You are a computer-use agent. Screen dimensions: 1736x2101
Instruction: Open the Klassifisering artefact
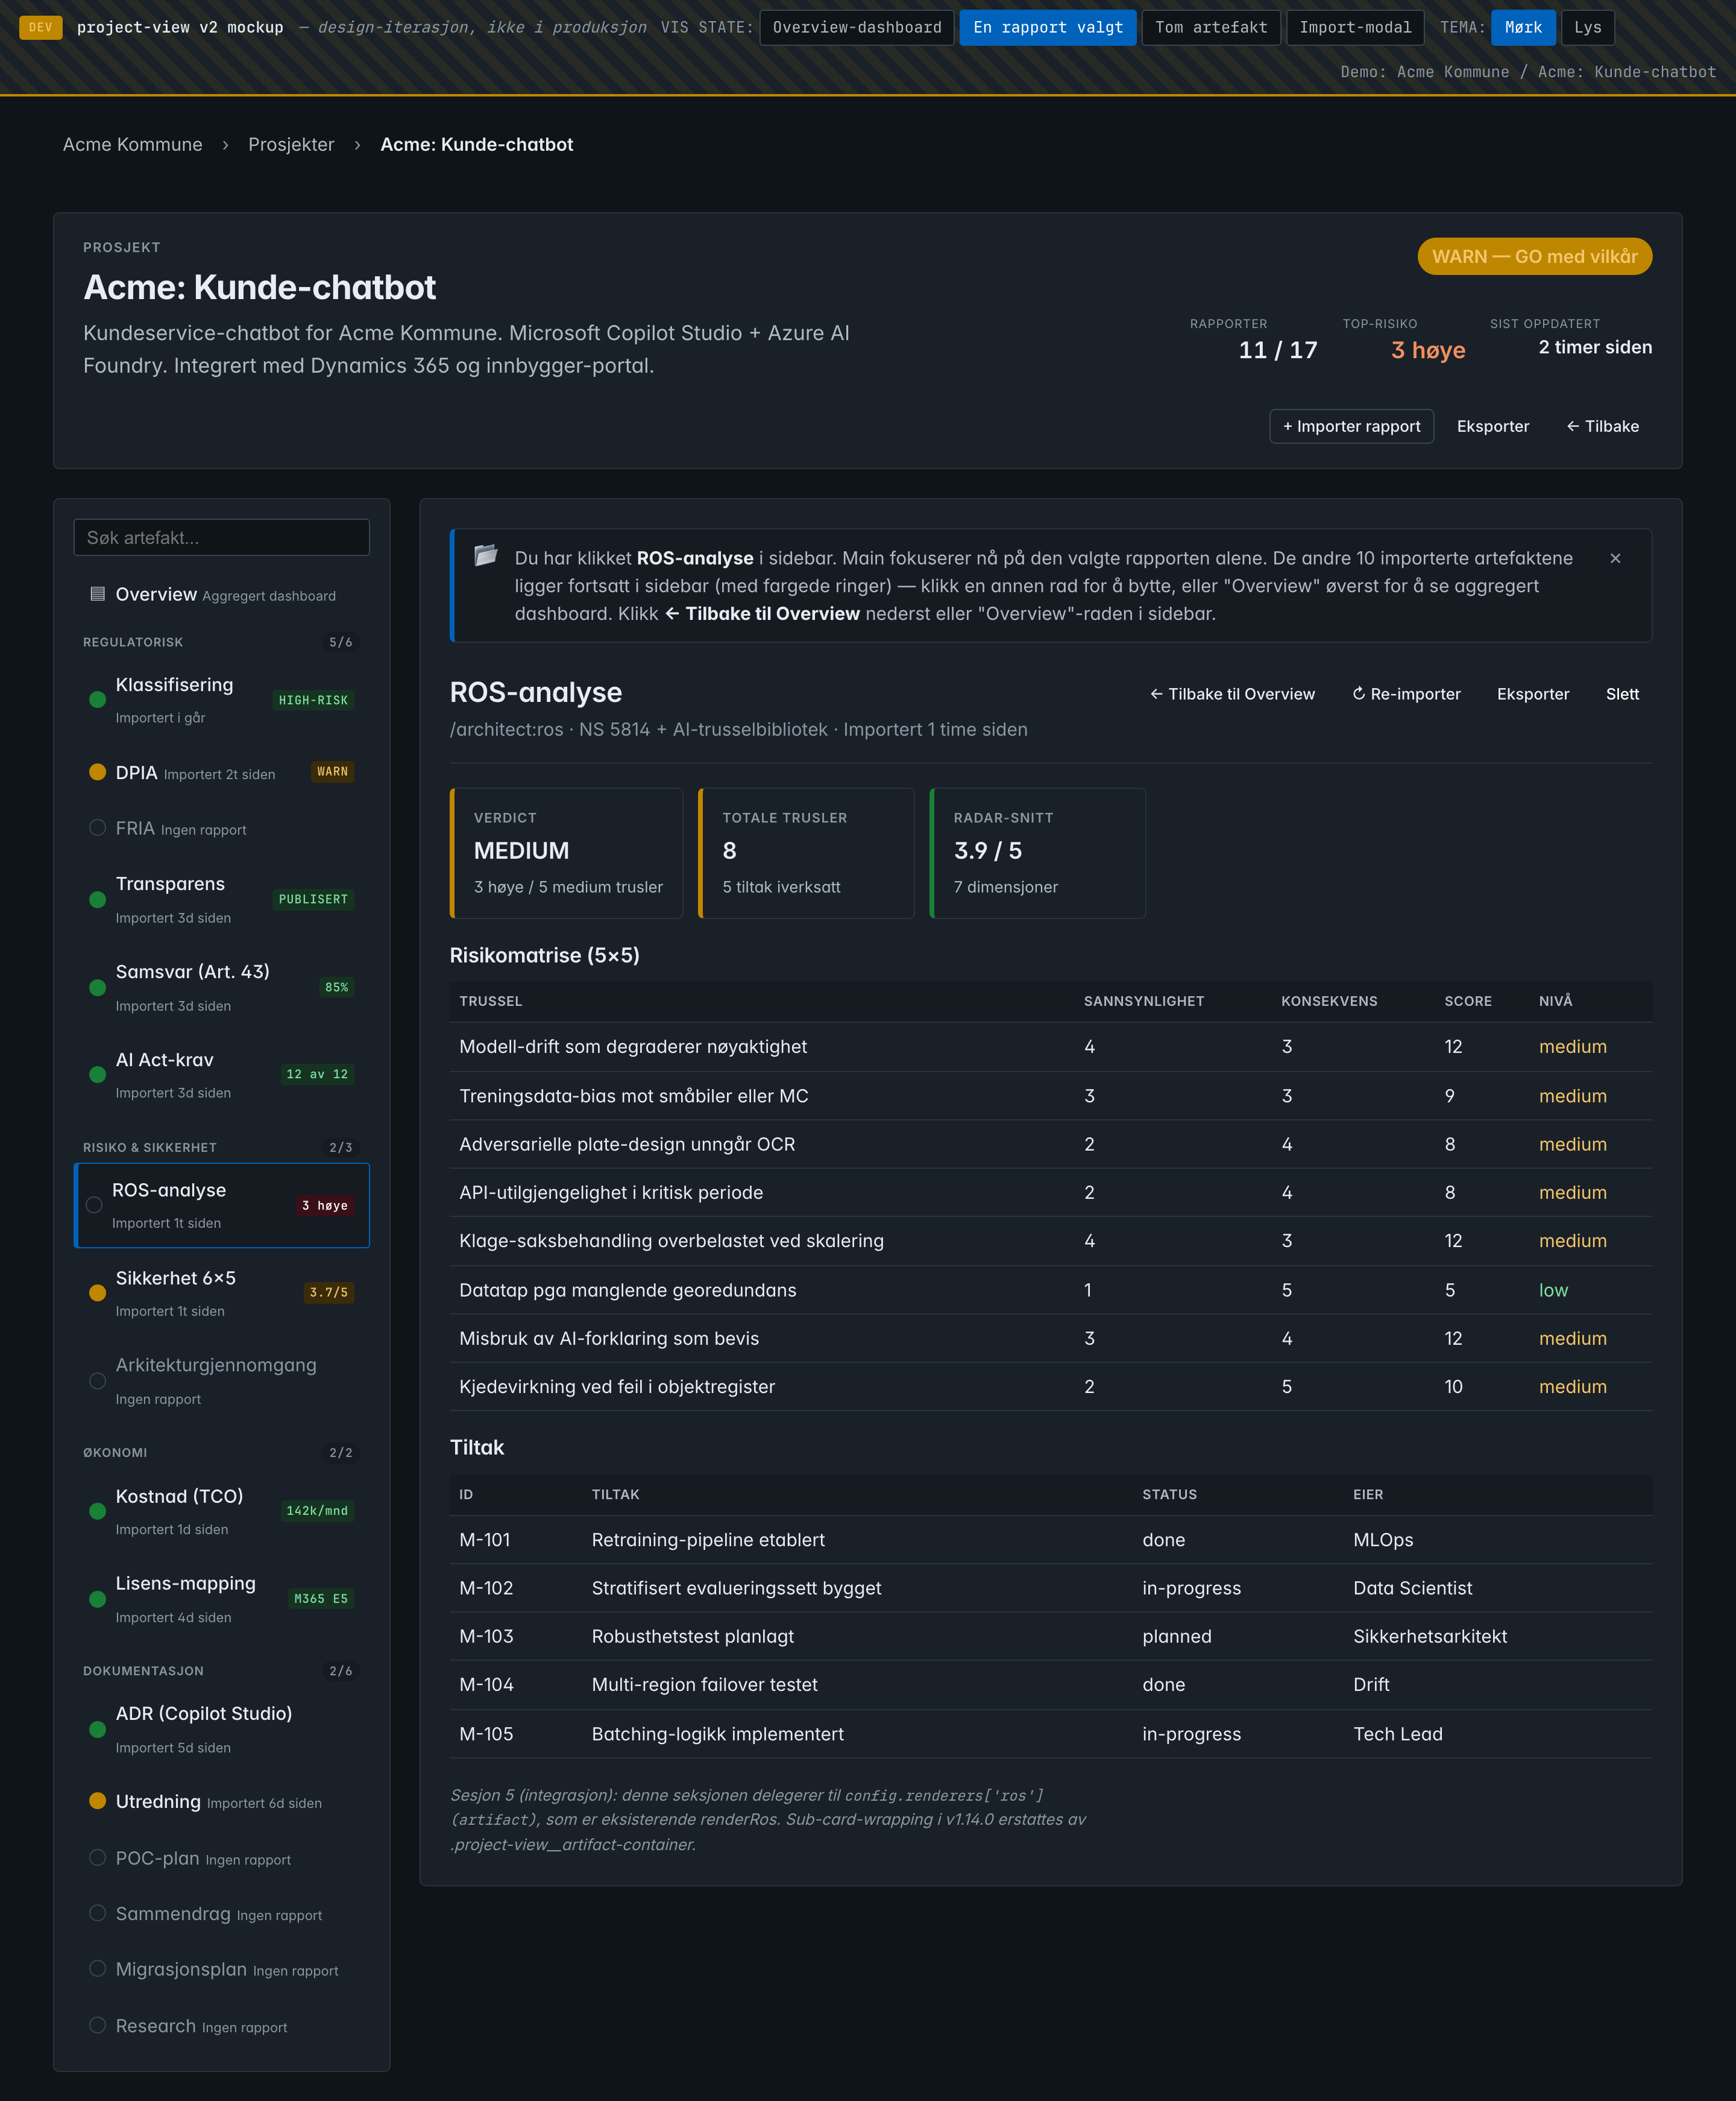point(222,700)
